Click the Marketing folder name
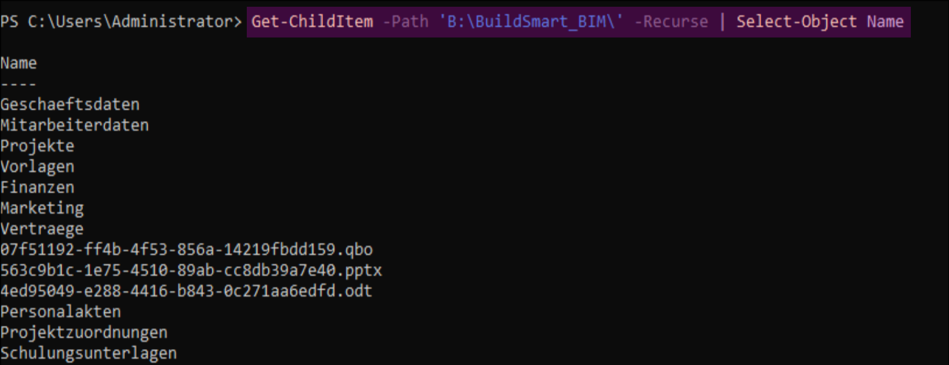 point(42,208)
